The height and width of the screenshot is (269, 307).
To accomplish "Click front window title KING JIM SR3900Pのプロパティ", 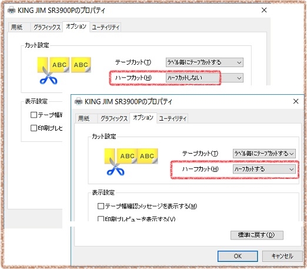I will [128, 102].
